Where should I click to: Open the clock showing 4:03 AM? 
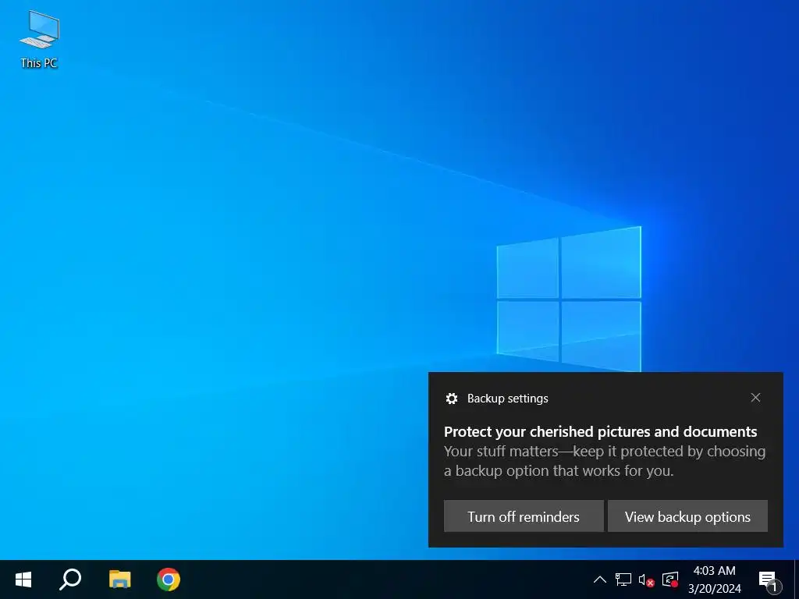pyautogui.click(x=715, y=580)
